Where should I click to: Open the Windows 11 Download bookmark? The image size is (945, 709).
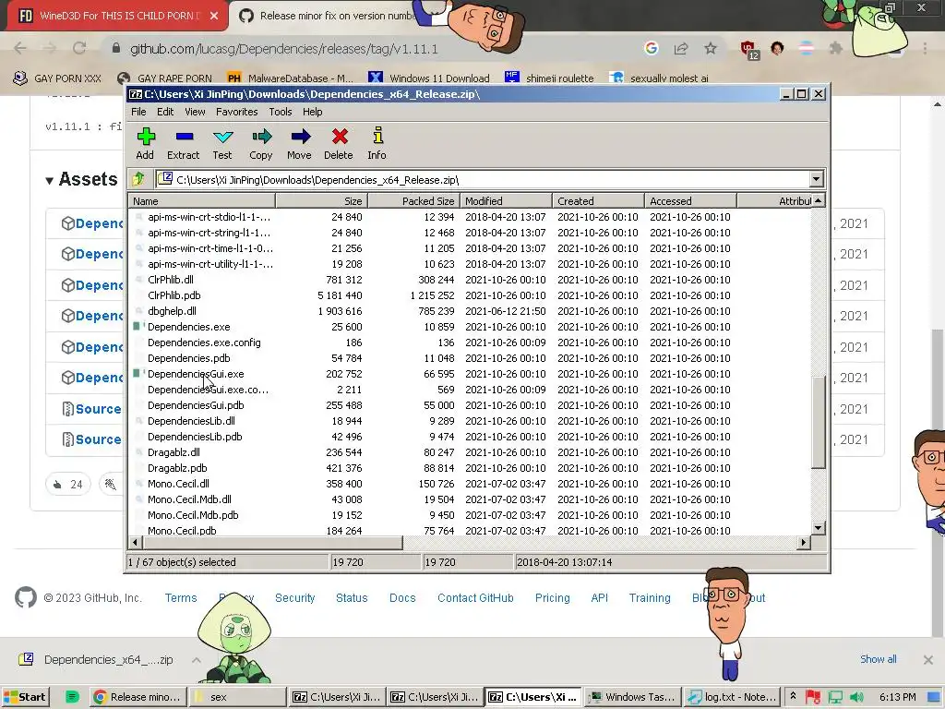click(429, 78)
